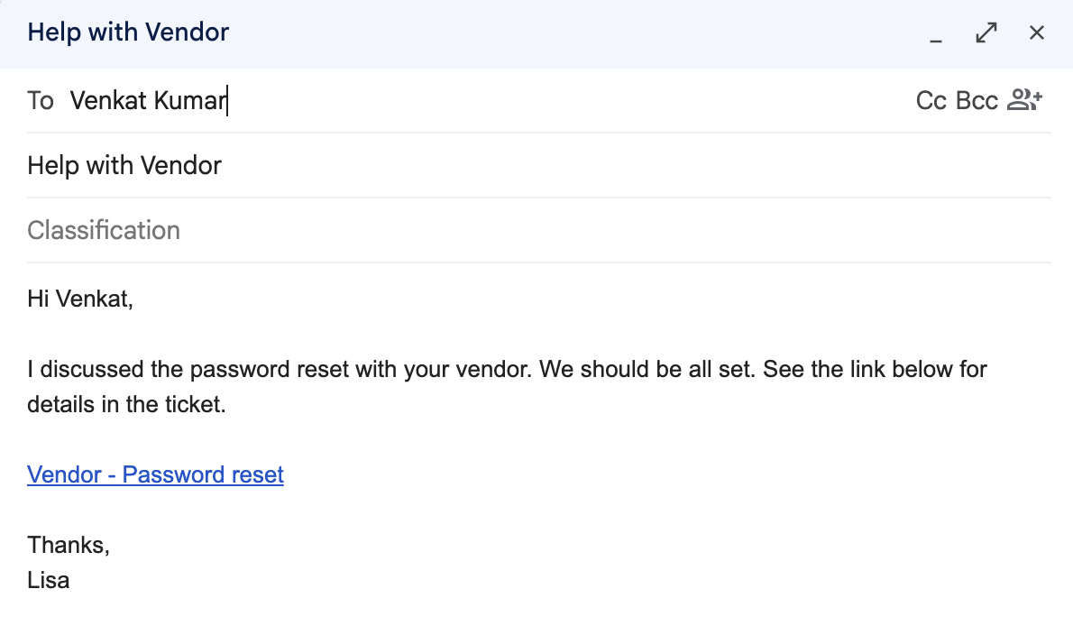
Task: Place cursor on the Hi Venkat greeting line
Action: (x=80, y=299)
